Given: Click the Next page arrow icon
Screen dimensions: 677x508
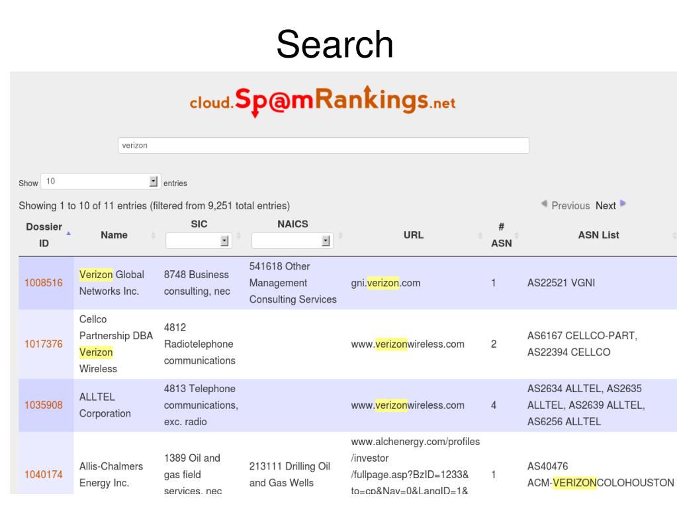Looking at the screenshot, I should pyautogui.click(x=623, y=203).
